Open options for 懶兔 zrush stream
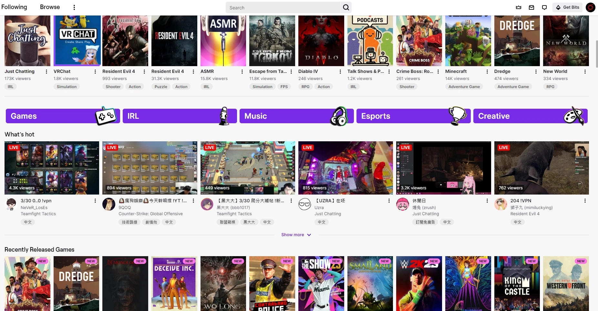Viewport: 598px width, 311px height. 487,201
